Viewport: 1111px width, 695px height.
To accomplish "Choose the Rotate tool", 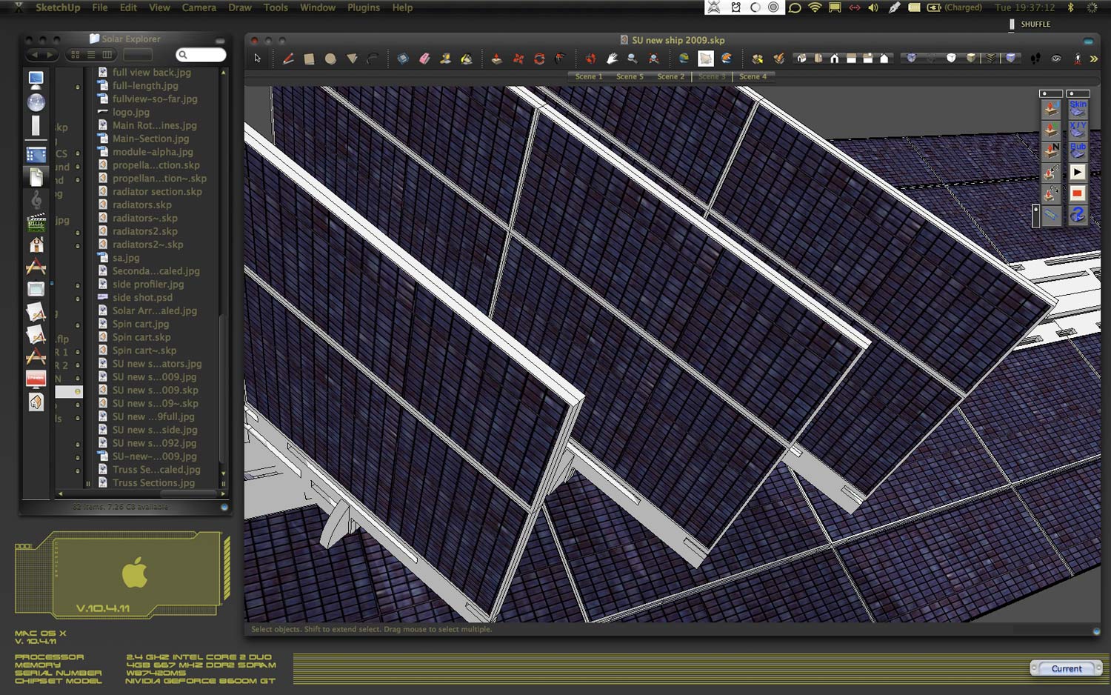I will 539,59.
